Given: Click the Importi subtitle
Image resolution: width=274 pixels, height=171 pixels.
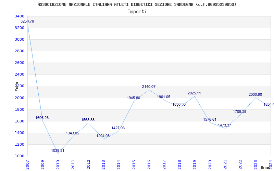Looking at the screenshot, I should (x=137, y=12).
